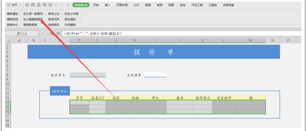Switch to the 插入 tab
Viewport: 306px width, 131px height.
coord(107,5)
